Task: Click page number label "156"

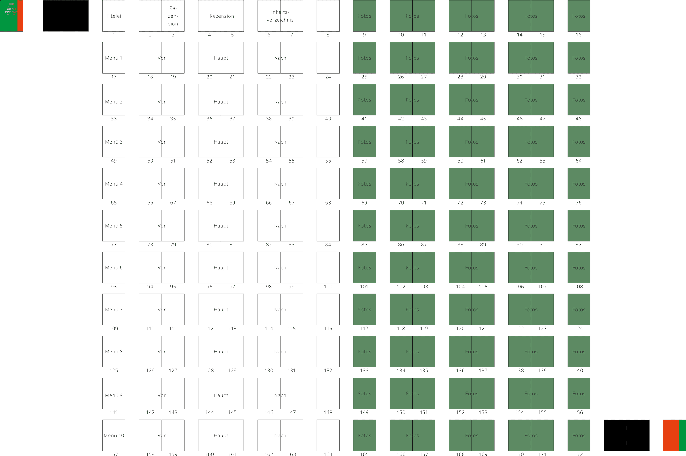Action: pyautogui.click(x=579, y=412)
